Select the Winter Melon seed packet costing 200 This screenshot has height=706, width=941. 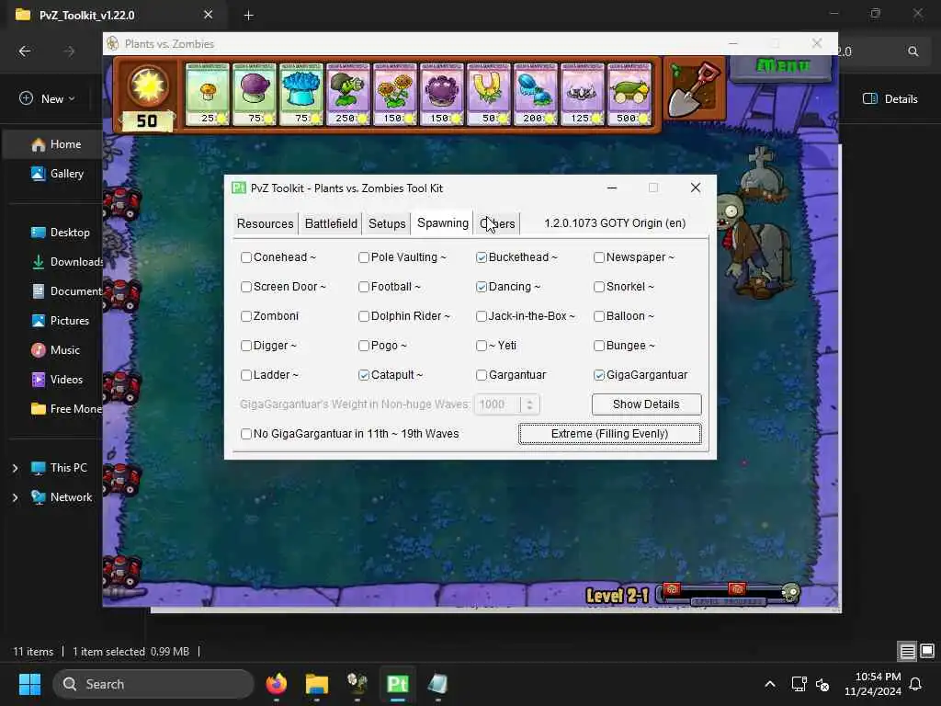click(x=536, y=94)
